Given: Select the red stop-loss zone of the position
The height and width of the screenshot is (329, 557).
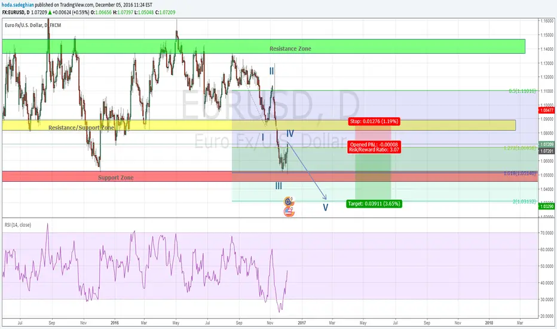Looking at the screenshot, I should 373,136.
